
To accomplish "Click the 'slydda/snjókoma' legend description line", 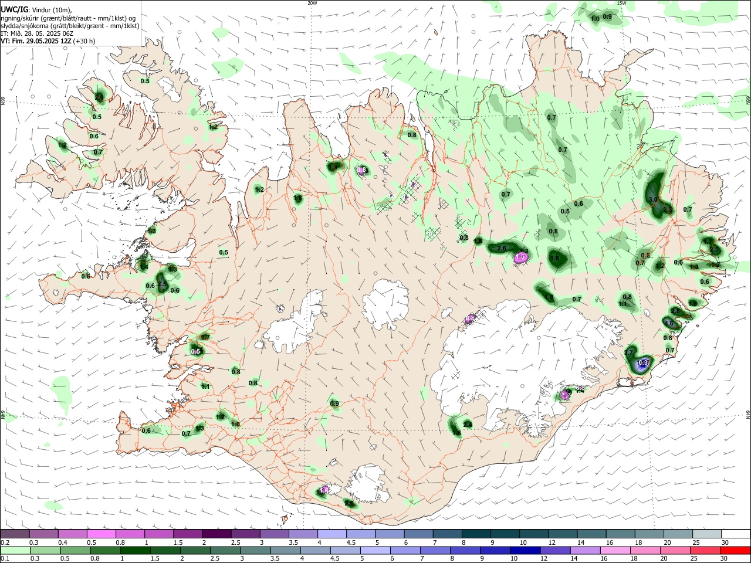I will pos(70,26).
